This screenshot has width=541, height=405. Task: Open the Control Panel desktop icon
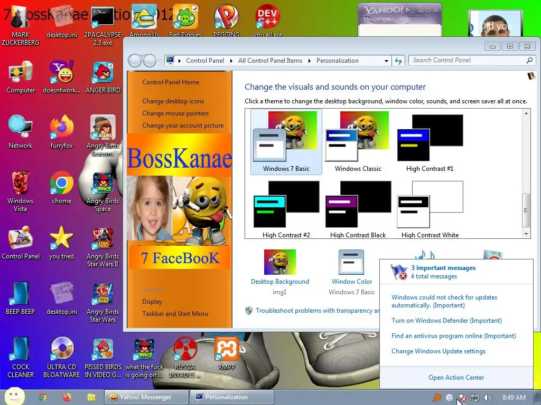pyautogui.click(x=21, y=243)
